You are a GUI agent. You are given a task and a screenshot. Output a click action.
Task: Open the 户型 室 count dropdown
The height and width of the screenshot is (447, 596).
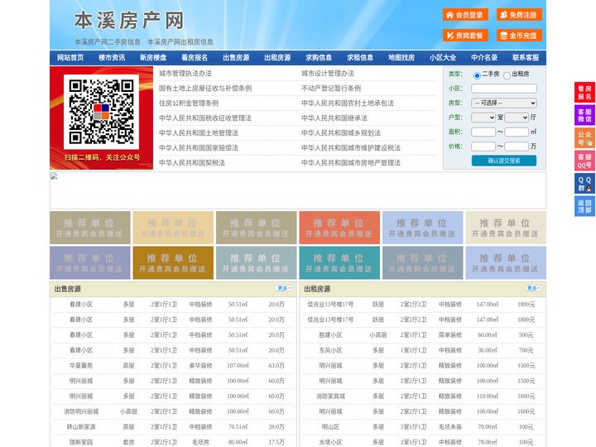[483, 118]
